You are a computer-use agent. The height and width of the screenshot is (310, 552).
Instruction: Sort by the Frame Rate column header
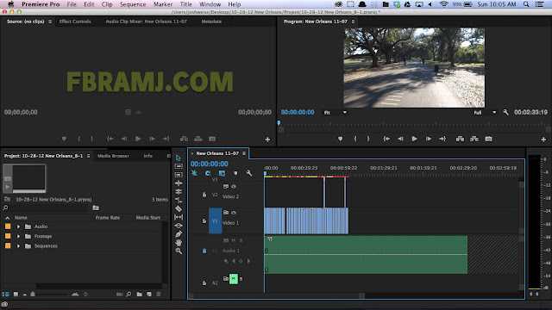point(107,218)
